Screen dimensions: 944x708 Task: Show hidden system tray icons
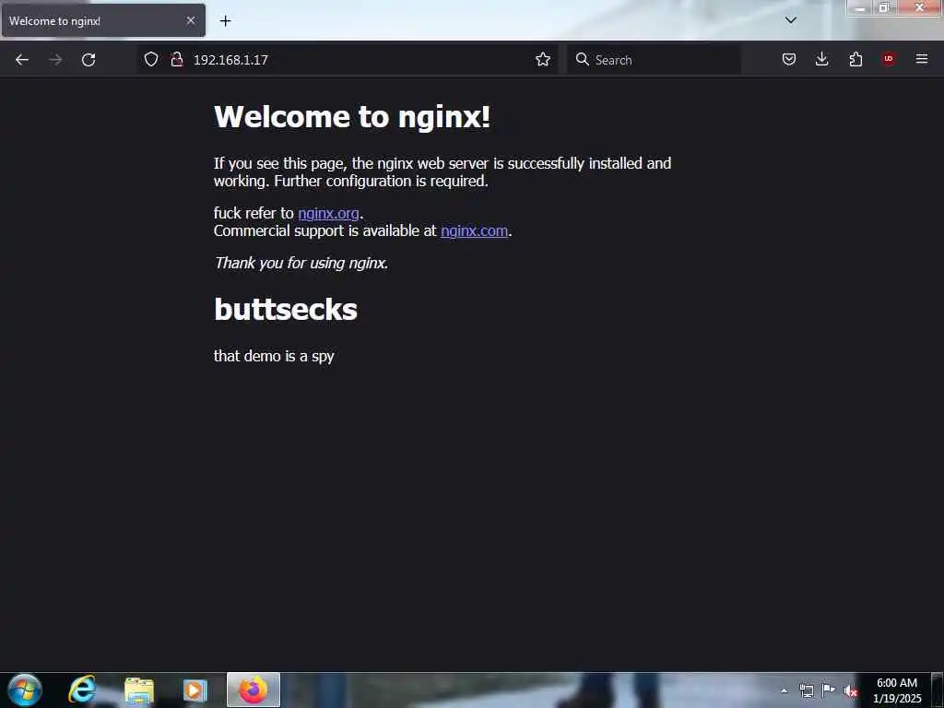784,691
